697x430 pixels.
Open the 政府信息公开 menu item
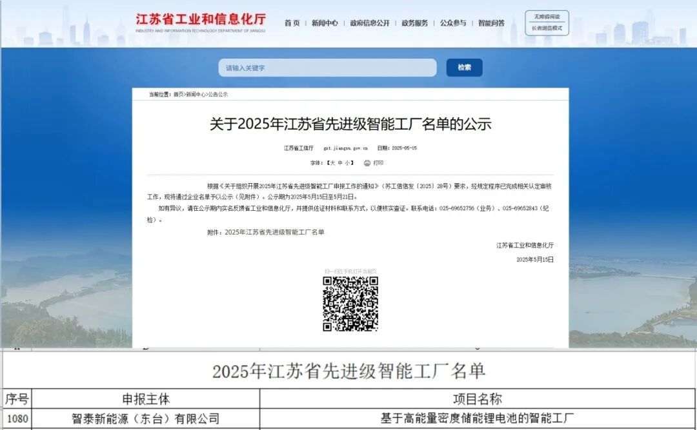(370, 21)
